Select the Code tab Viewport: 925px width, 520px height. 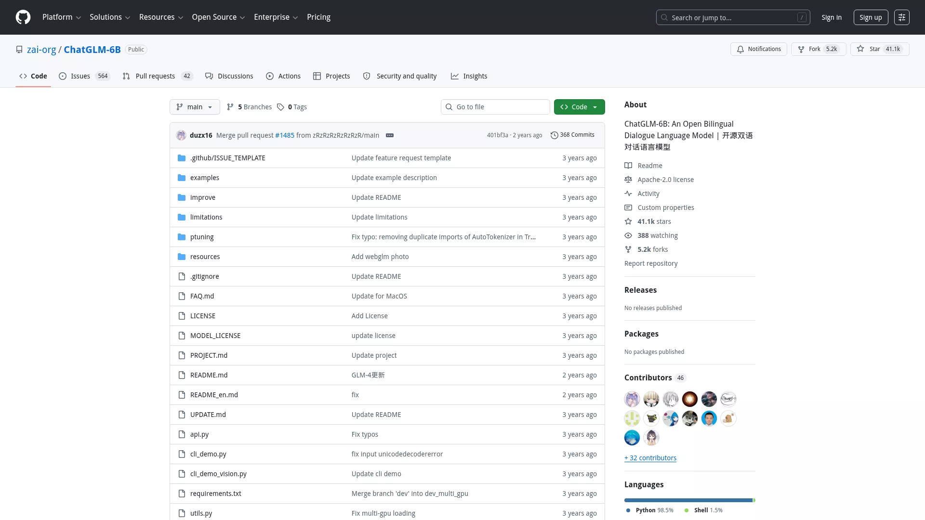33,76
